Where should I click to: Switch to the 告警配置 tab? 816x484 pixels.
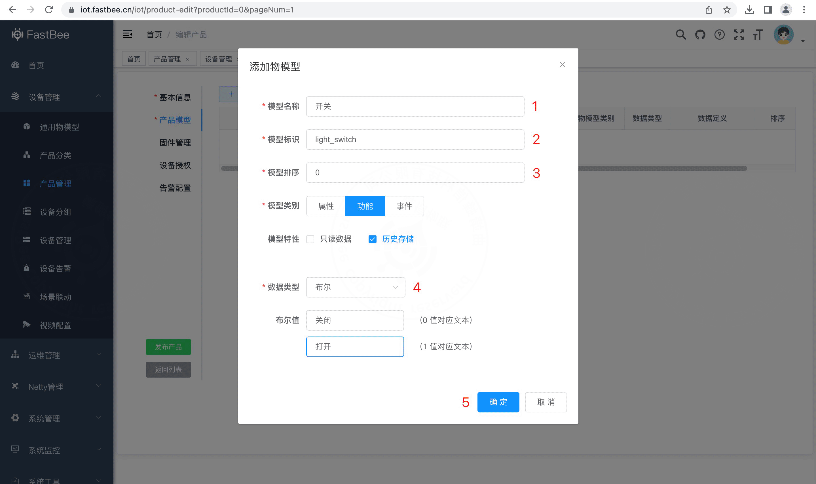[x=175, y=188]
